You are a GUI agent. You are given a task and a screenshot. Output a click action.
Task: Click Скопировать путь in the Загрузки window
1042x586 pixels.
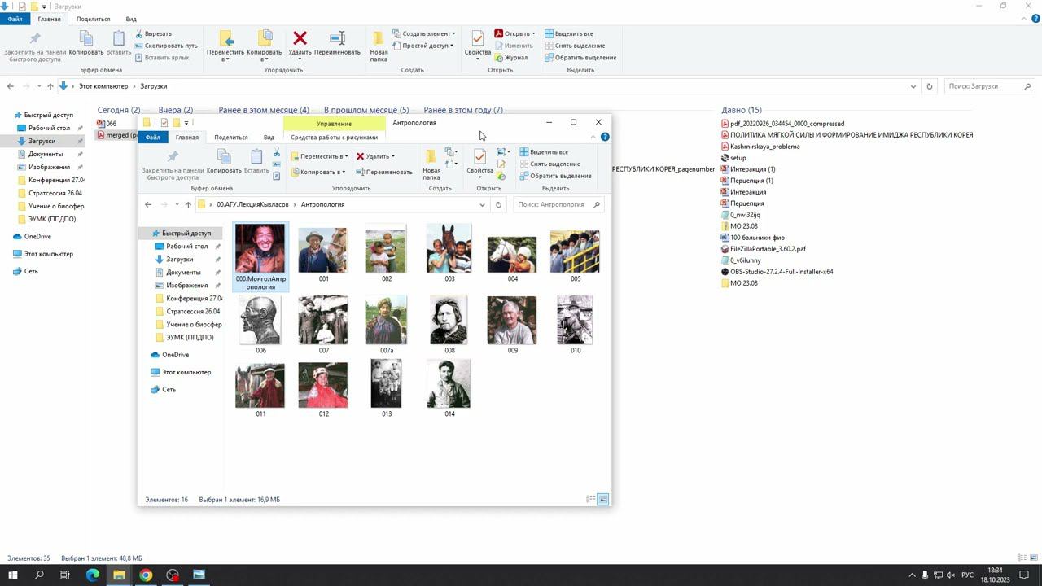coord(166,46)
